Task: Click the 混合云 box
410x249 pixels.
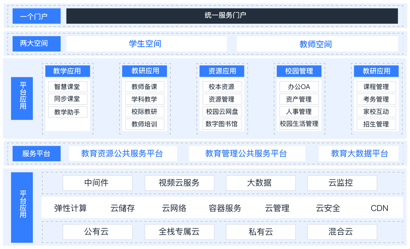Action: [342, 232]
